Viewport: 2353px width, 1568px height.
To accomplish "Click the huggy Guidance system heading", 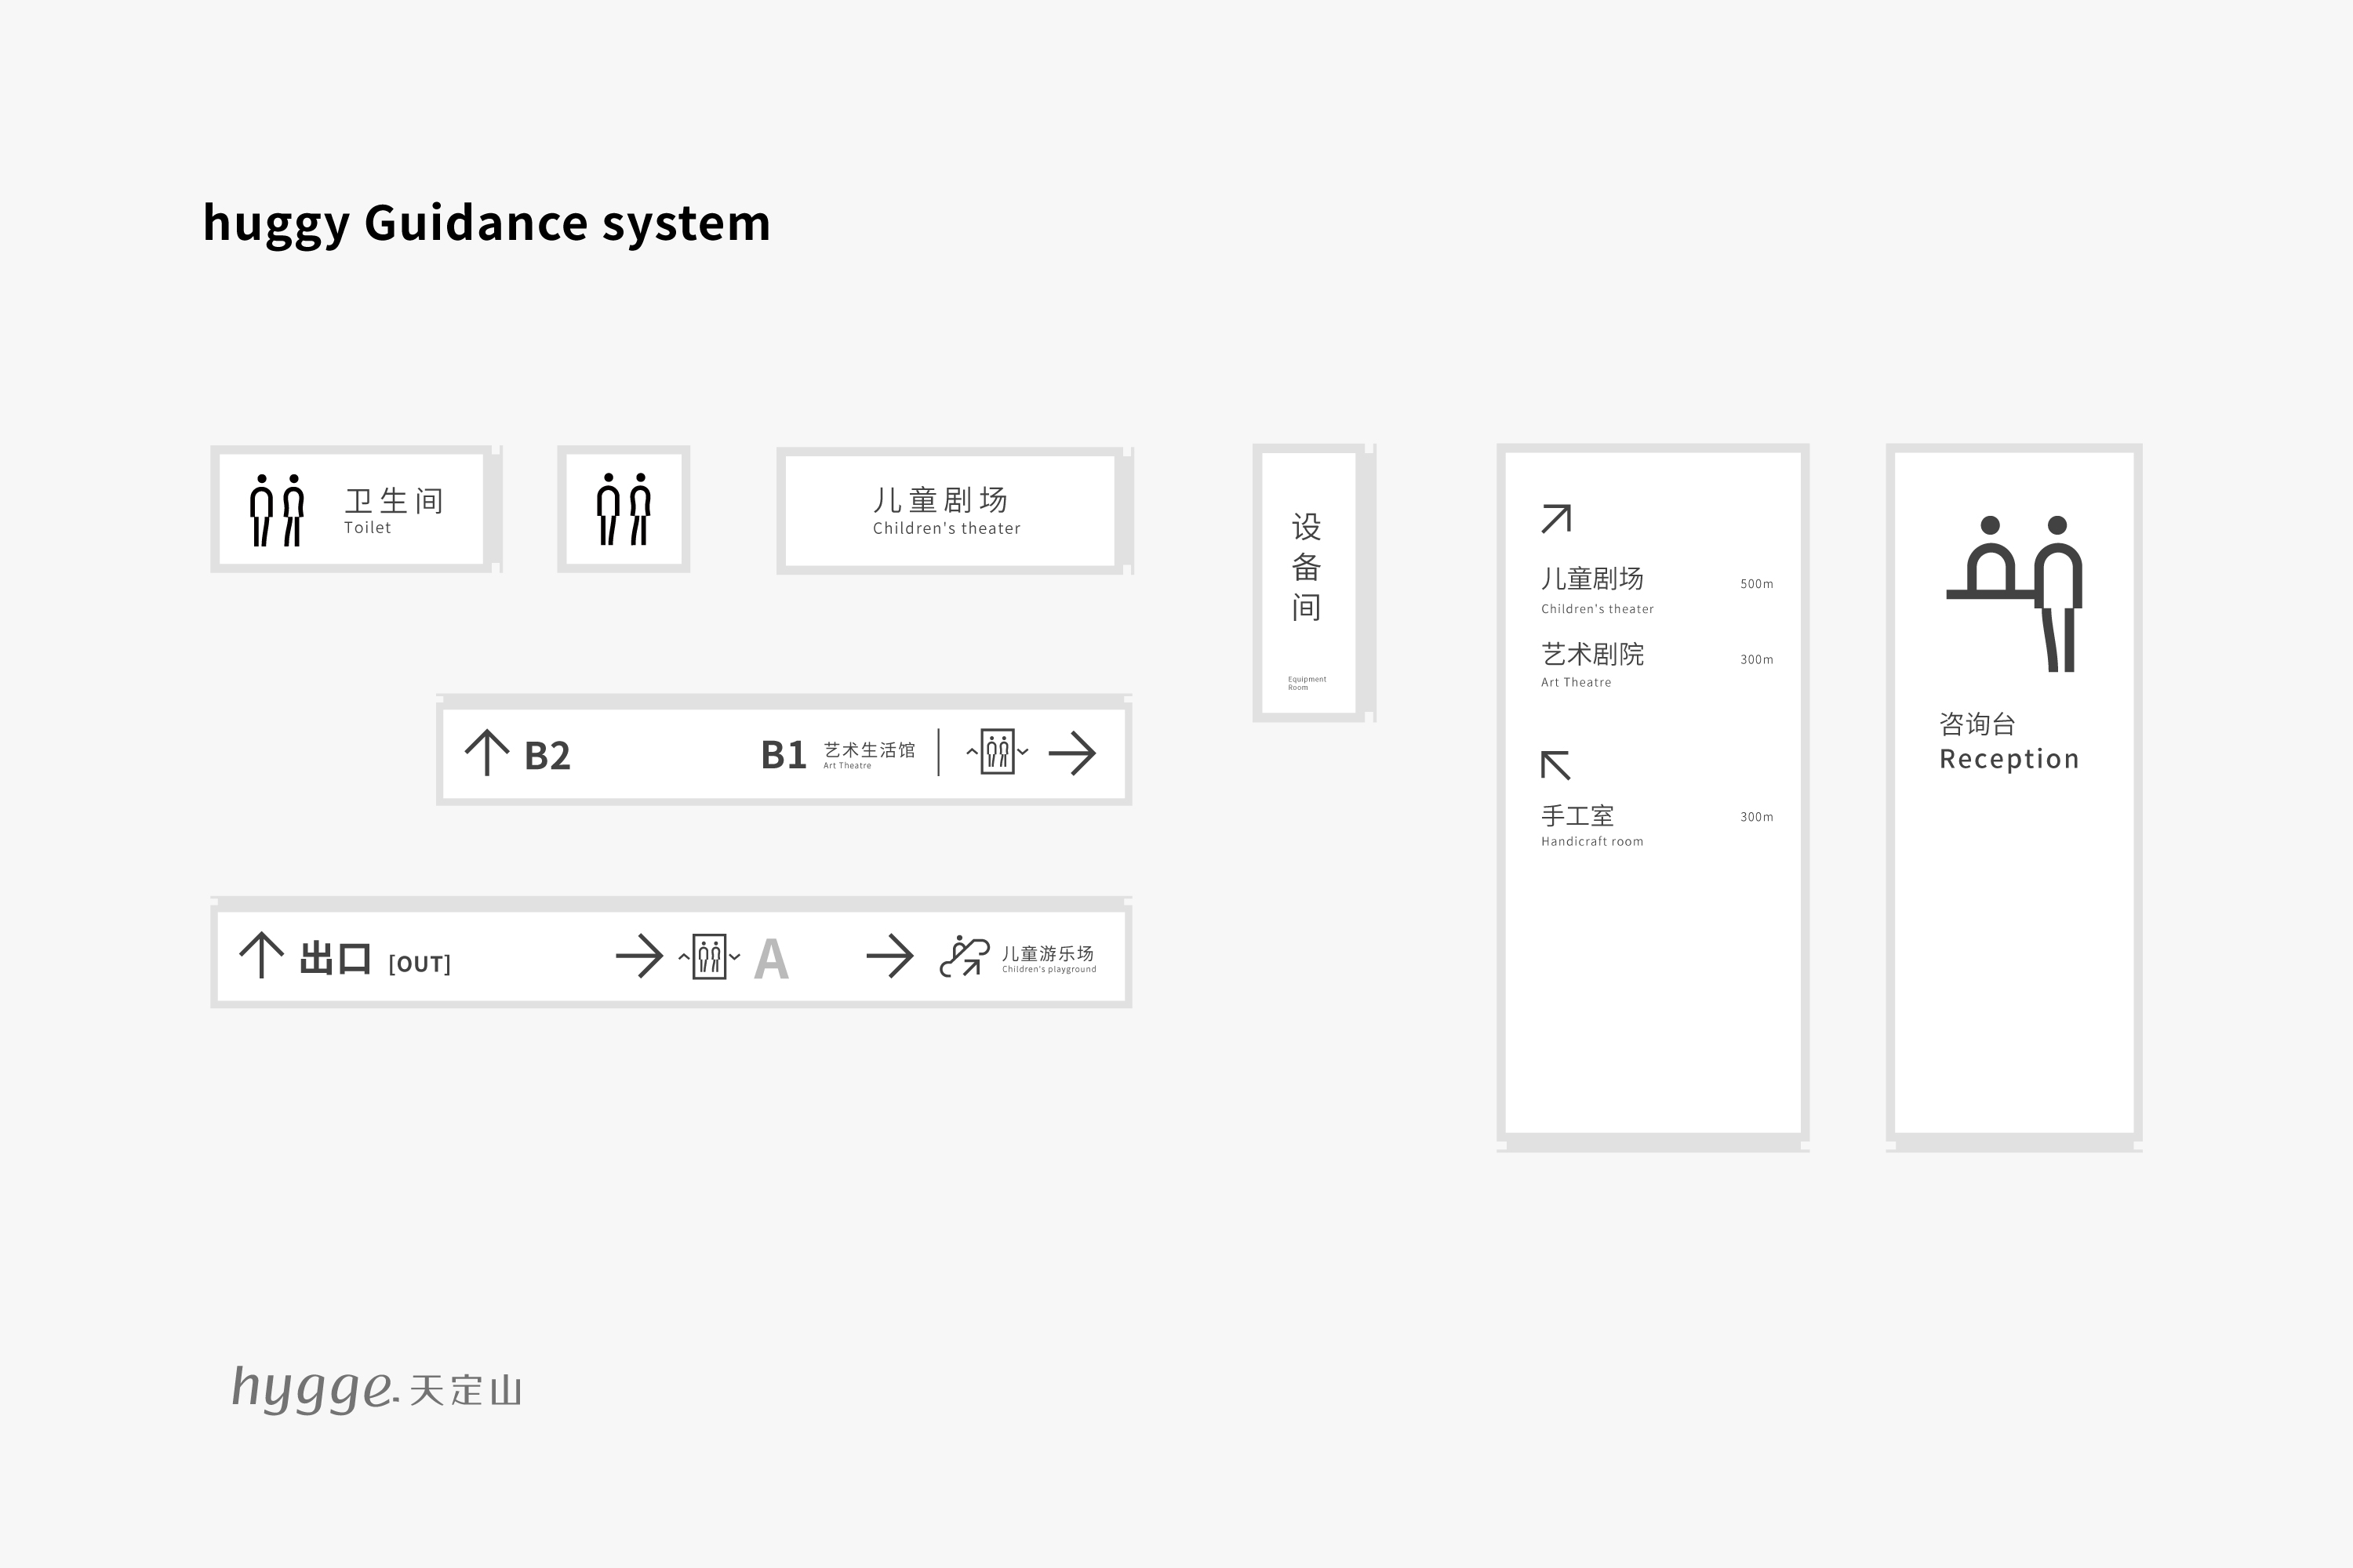I will [486, 223].
